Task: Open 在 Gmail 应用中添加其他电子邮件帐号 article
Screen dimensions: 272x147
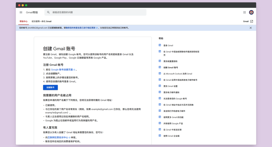Action: 180,80
